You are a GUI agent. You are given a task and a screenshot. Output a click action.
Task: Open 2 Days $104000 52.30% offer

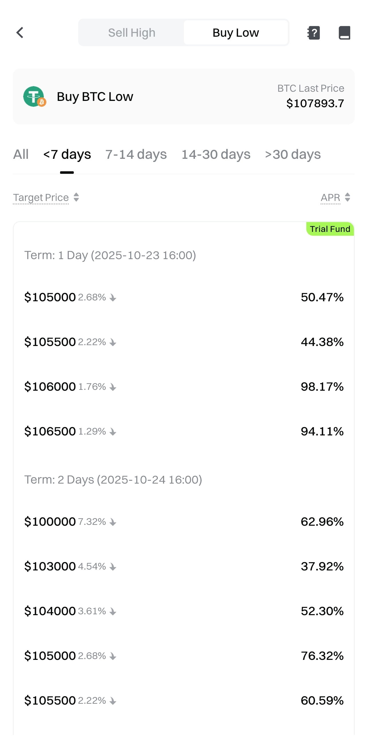(x=184, y=611)
